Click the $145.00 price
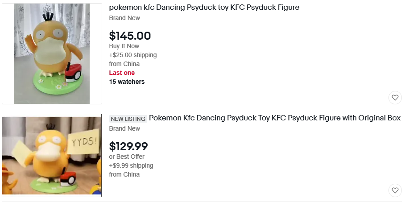Screen dimensions: 405x202 [130, 36]
